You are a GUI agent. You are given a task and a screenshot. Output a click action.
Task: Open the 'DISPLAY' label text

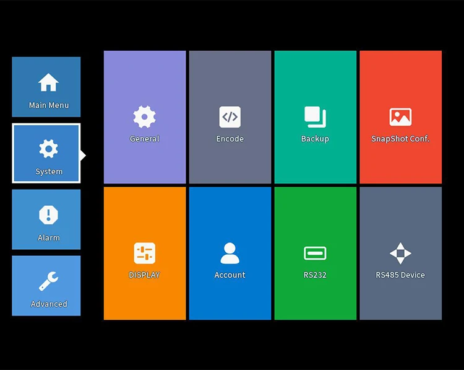(x=144, y=275)
